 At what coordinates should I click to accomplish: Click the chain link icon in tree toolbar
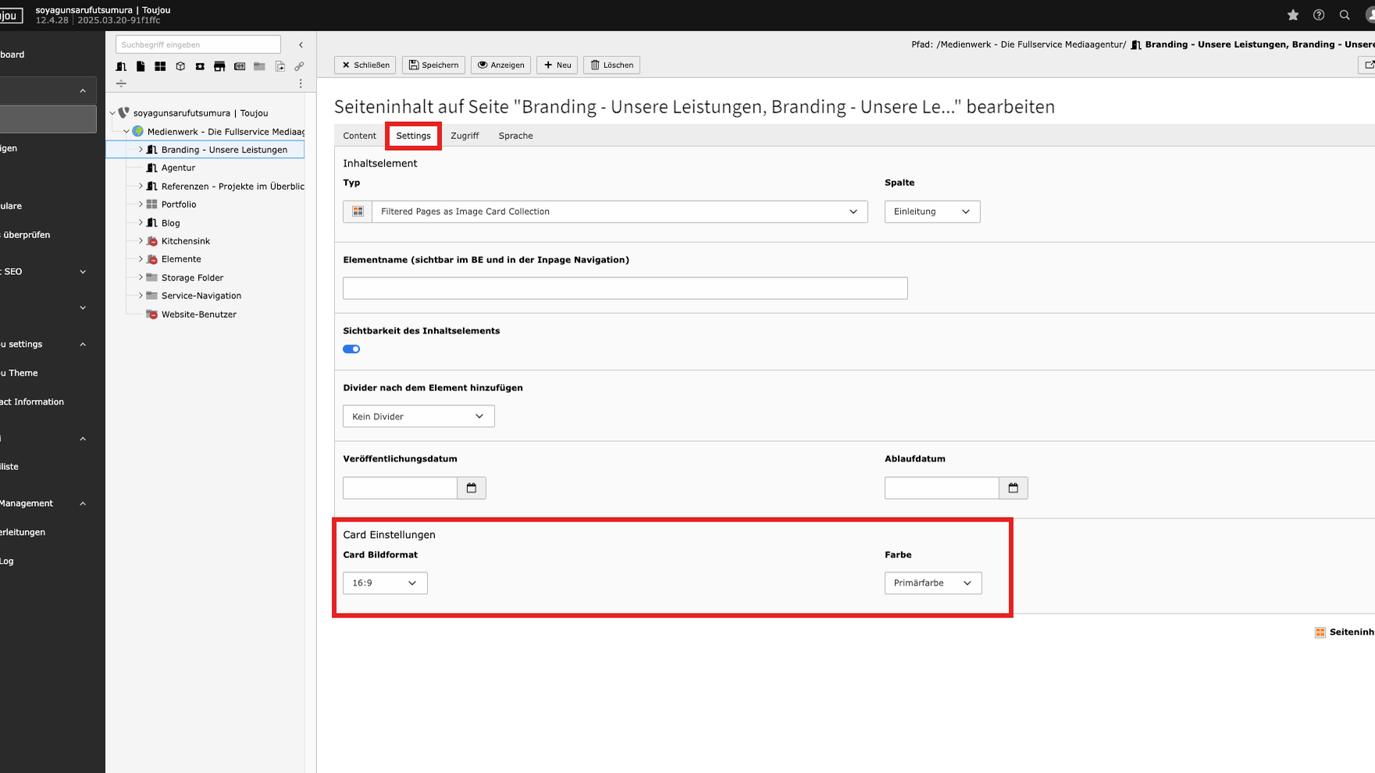coord(299,66)
